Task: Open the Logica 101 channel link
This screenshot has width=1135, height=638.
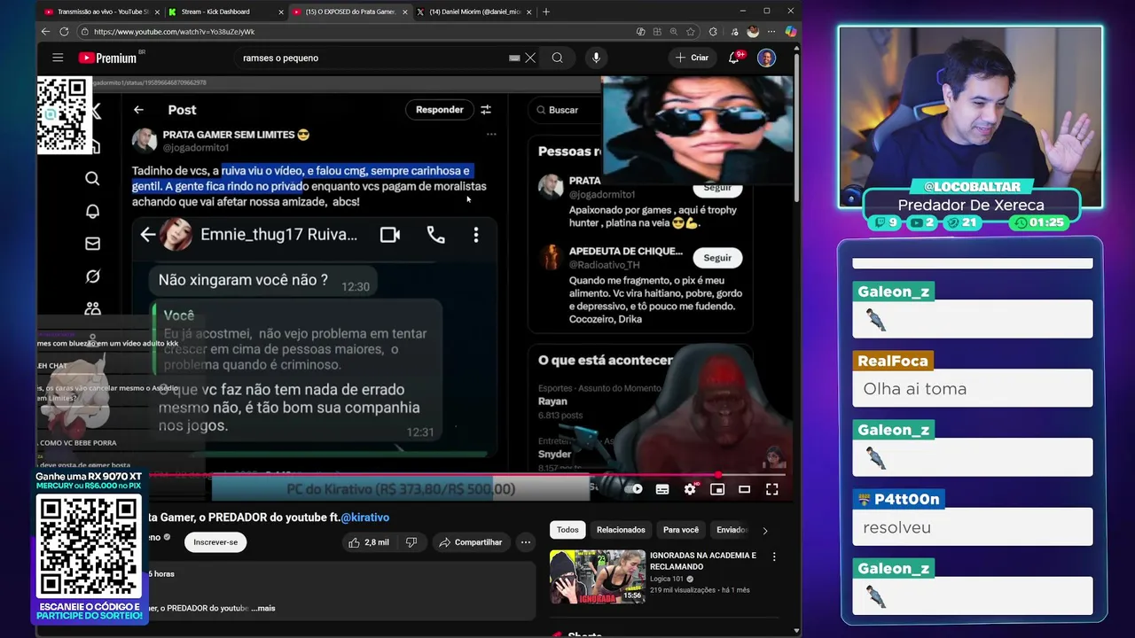Action: (667, 579)
